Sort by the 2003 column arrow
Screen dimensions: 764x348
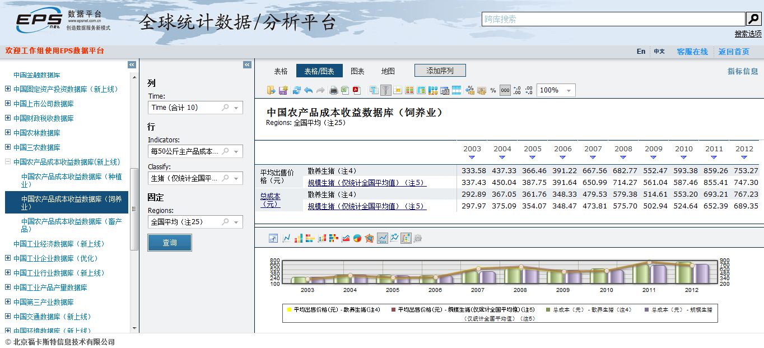[x=472, y=157]
